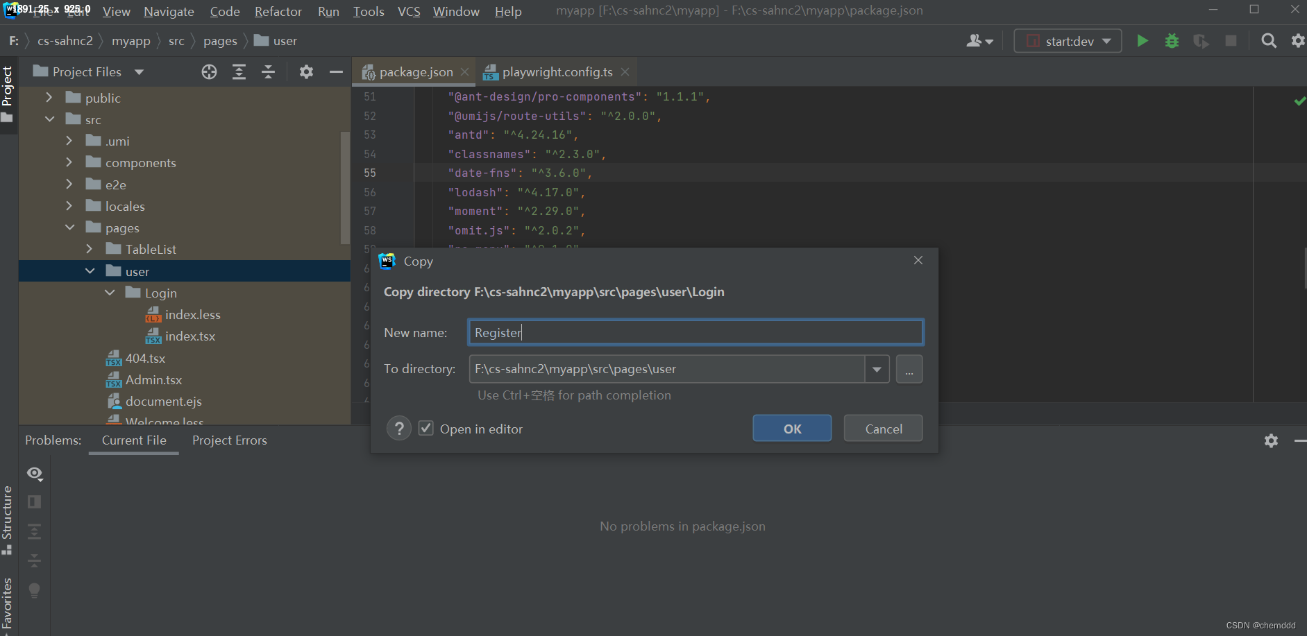This screenshot has height=636, width=1307.
Task: Hide the Project panel with minus icon
Action: [x=336, y=71]
